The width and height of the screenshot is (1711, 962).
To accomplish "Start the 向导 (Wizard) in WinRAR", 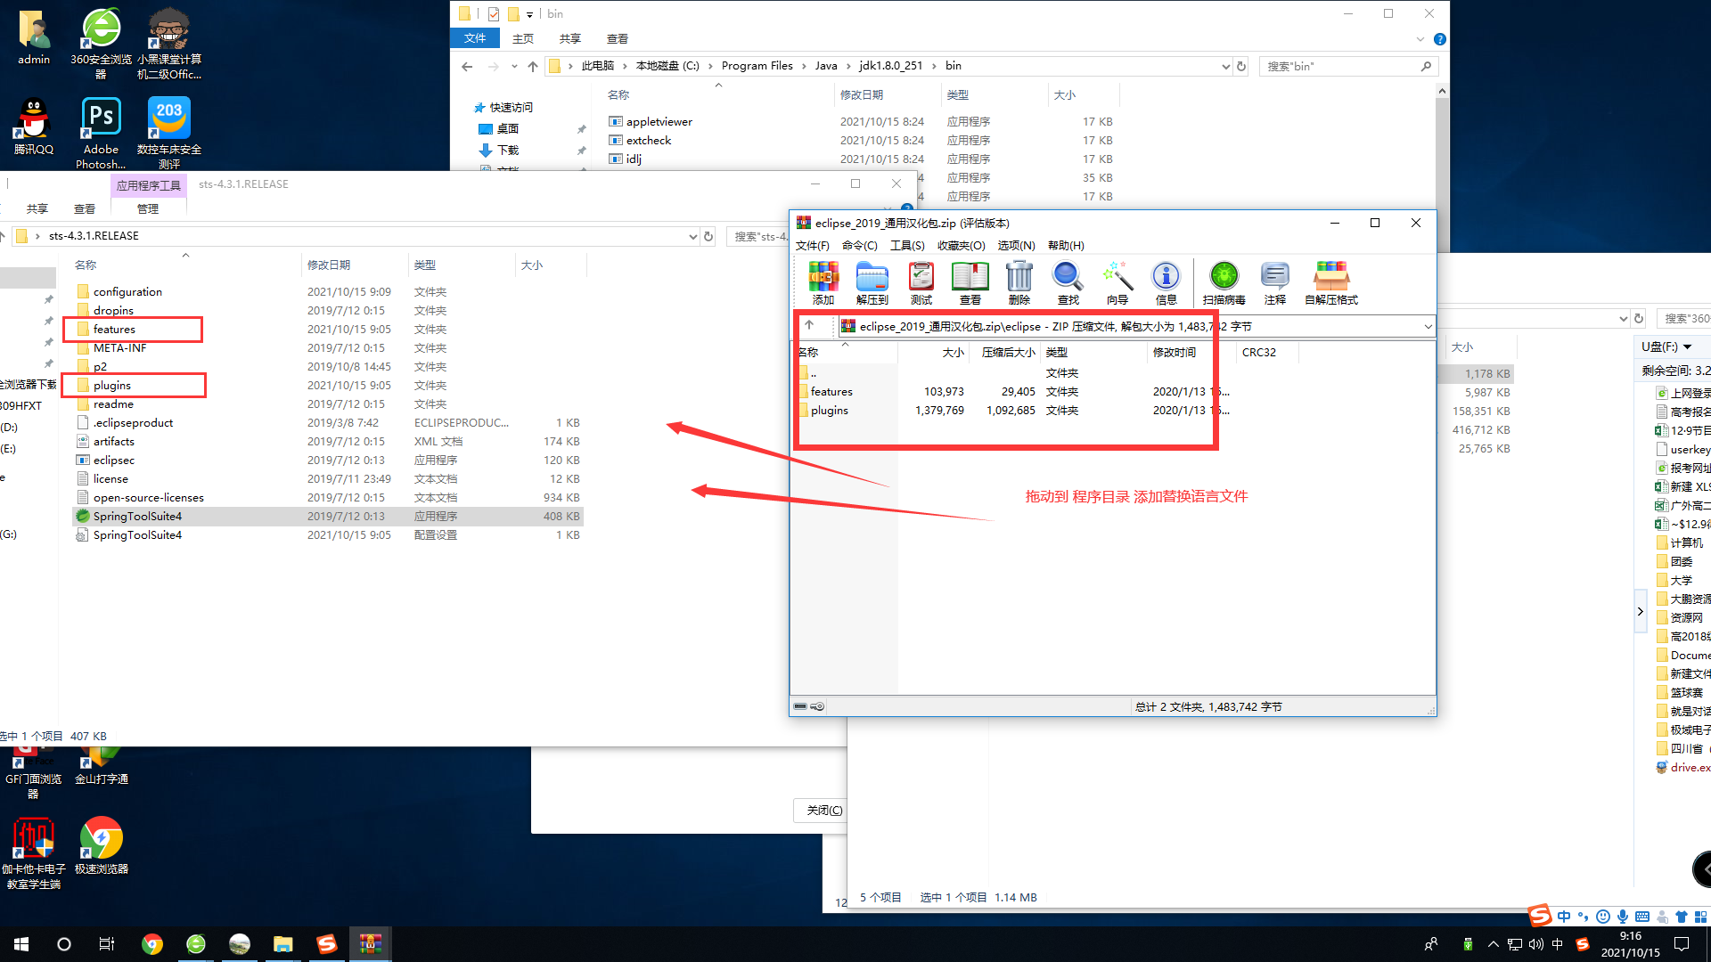I will (x=1117, y=281).
